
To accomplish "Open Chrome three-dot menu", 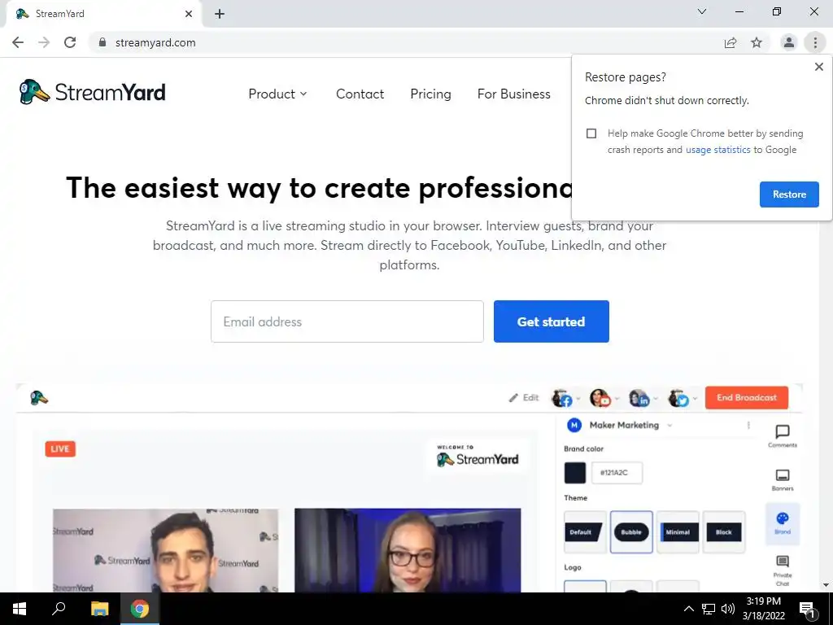I will click(x=815, y=42).
